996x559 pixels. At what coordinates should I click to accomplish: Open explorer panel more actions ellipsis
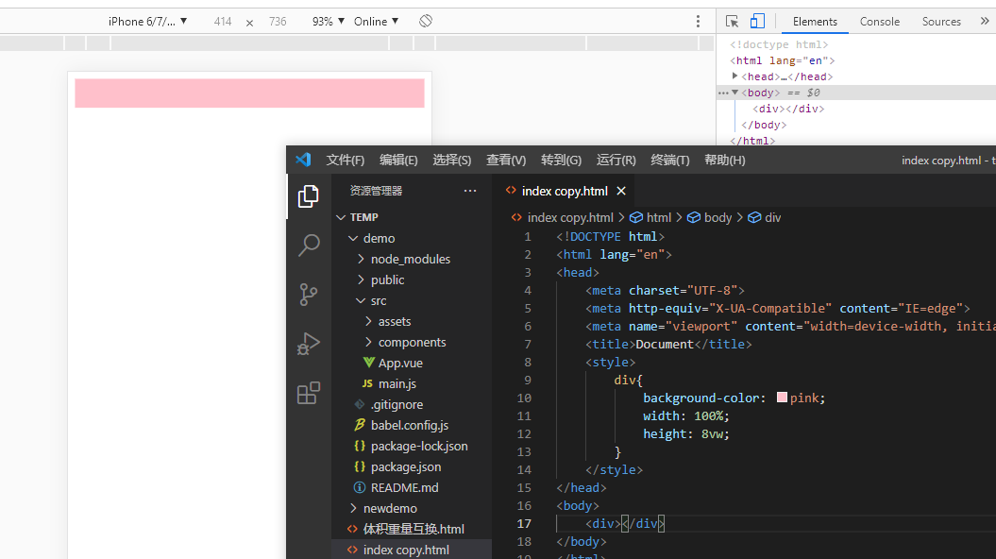tap(470, 191)
